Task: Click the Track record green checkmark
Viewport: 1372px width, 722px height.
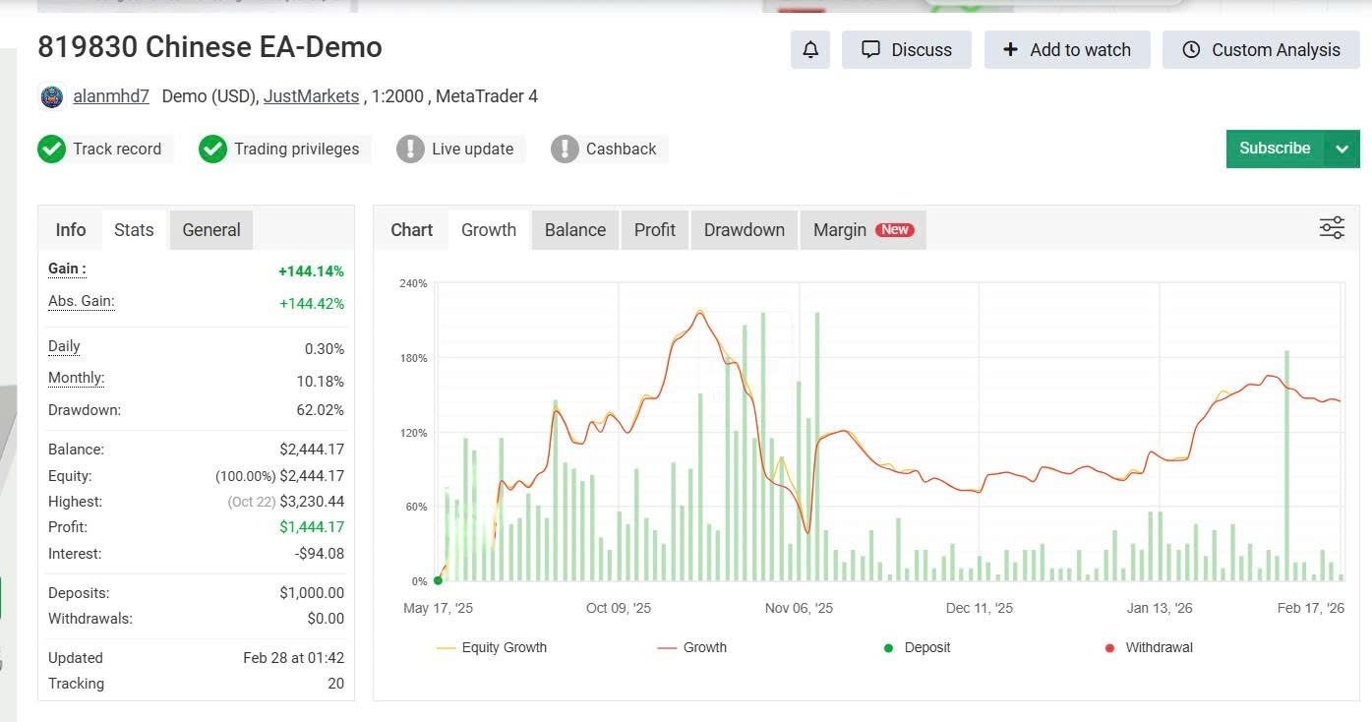Action: pos(51,150)
